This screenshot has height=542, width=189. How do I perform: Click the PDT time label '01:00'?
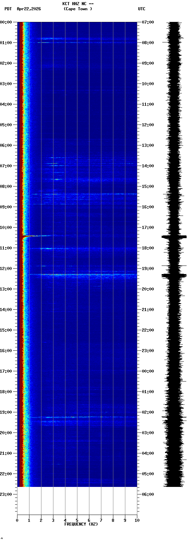[x=6, y=43]
